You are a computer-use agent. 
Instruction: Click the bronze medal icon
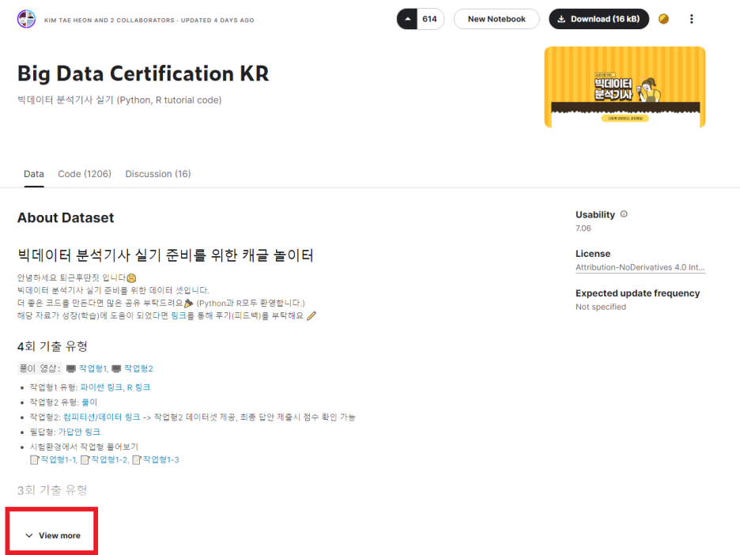point(663,19)
